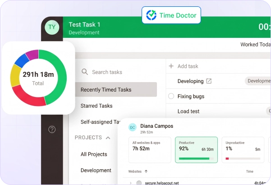Screen dimensions: 271x185
Task: Click the Development tag on Developing row
Action: point(258,81)
